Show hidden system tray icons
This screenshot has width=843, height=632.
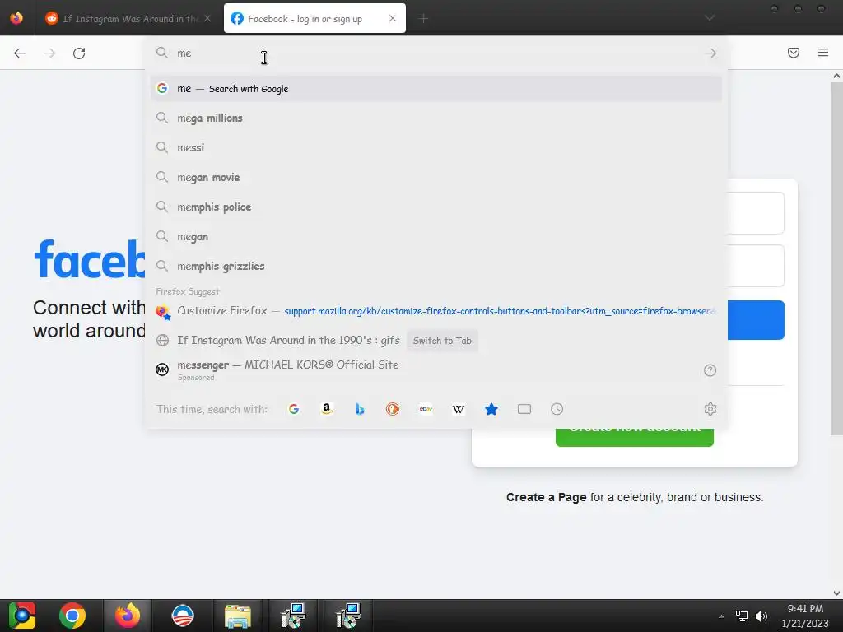721,616
